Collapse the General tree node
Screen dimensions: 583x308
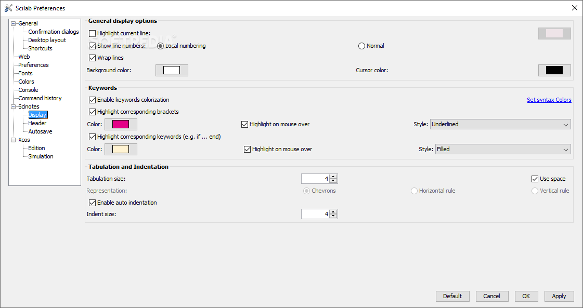pyautogui.click(x=14, y=23)
